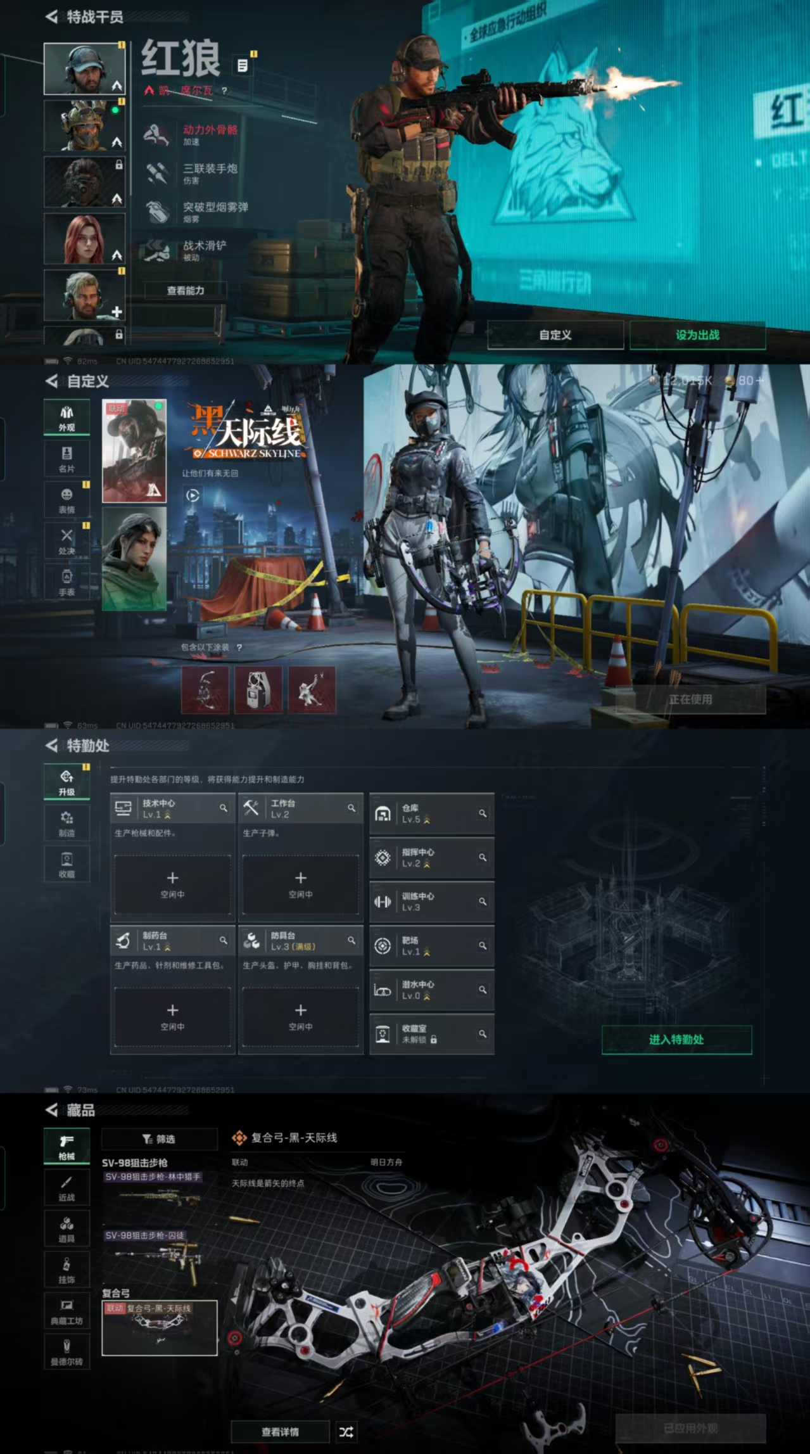This screenshot has height=1454, width=810.
Task: Open the 突破型烟雾弹 skill entry
Action: tap(196, 212)
